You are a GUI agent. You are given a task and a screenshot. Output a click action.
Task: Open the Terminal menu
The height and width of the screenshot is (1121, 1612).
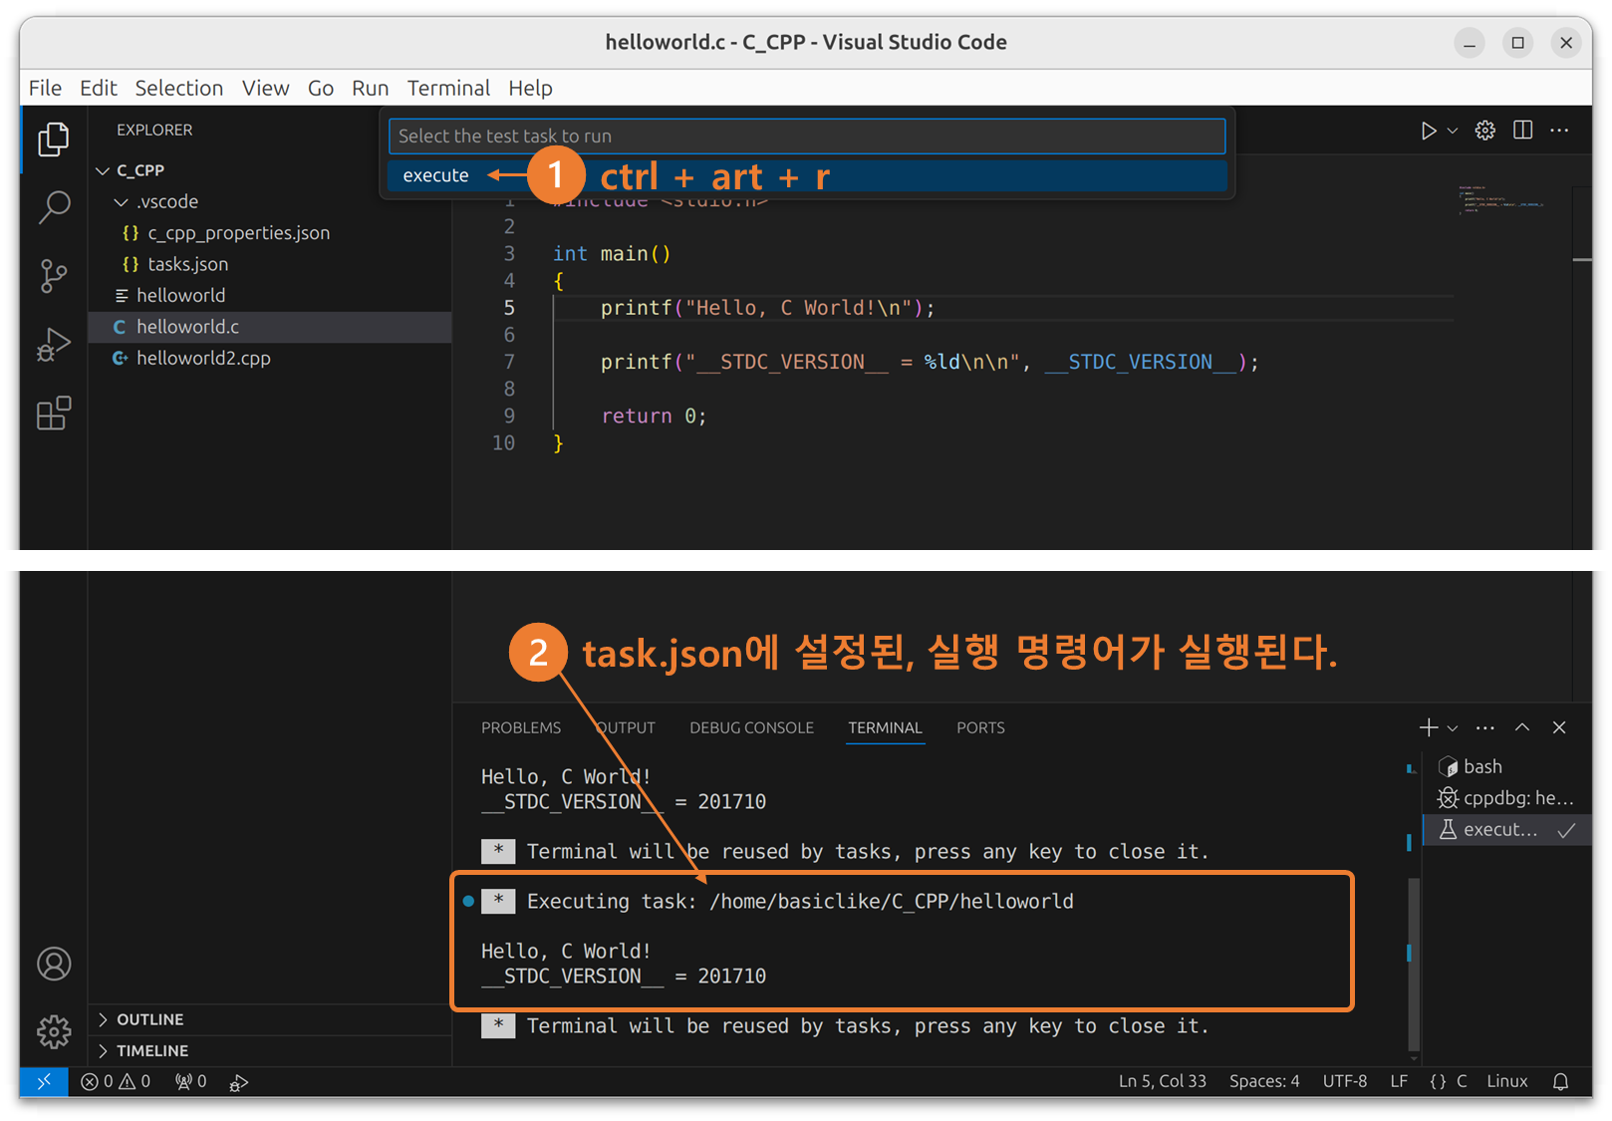click(448, 88)
